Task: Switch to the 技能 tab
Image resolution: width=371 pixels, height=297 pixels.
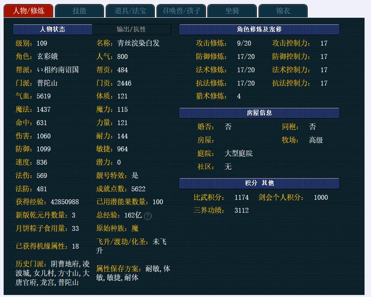Action: pos(79,11)
